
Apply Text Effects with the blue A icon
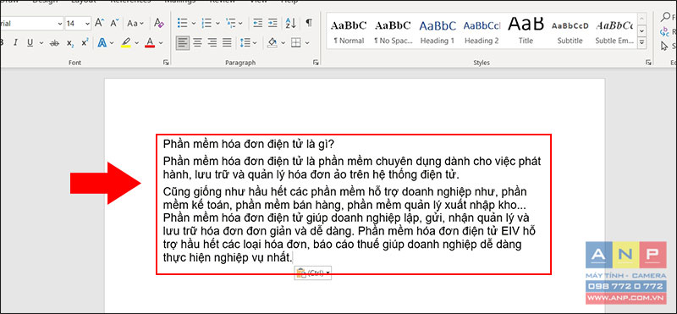[x=102, y=43]
